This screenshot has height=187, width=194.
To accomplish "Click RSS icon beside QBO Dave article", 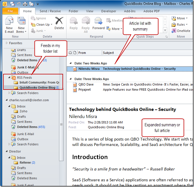I will click(75, 85).
